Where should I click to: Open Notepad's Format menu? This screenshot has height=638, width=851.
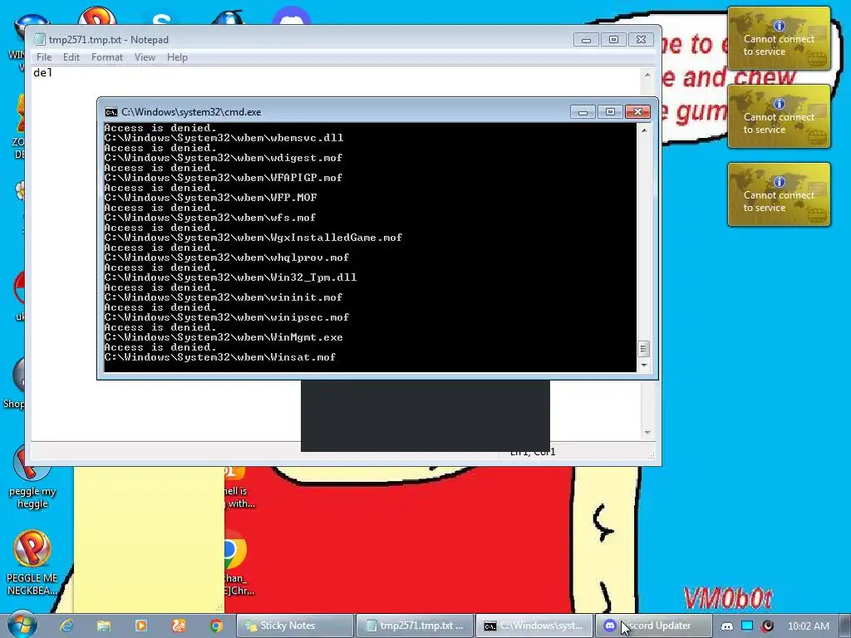[107, 57]
